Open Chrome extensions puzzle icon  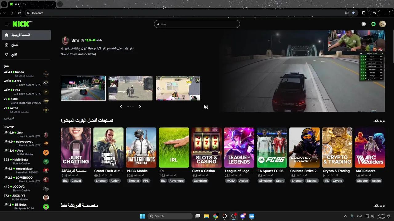coord(364,13)
